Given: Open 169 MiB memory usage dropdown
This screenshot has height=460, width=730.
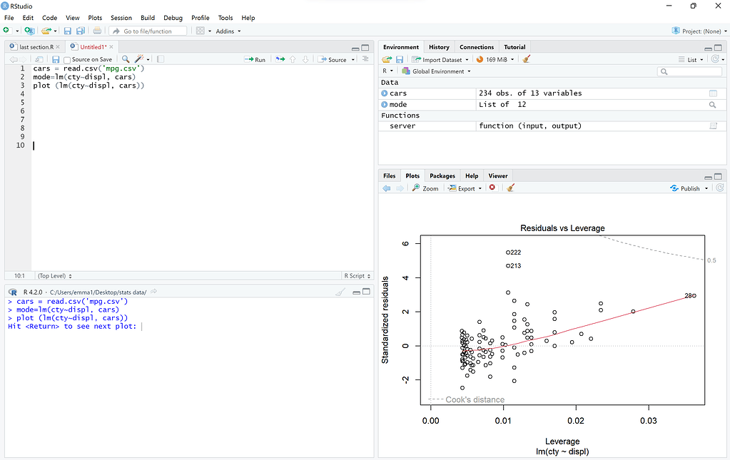Looking at the screenshot, I should 495,59.
